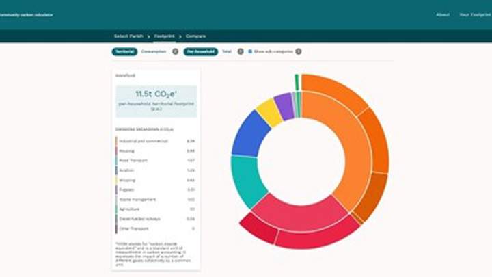Switch to Consumption footprint view
Viewport: 492px width, 277px height.
click(155, 51)
